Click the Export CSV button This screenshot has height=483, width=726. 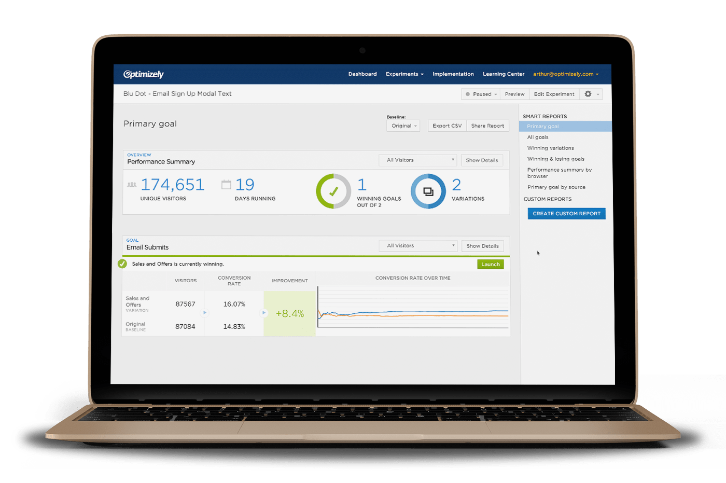(447, 126)
